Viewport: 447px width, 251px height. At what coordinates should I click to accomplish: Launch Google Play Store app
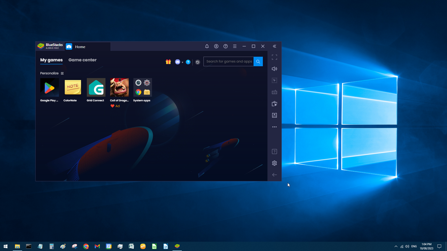pyautogui.click(x=49, y=88)
